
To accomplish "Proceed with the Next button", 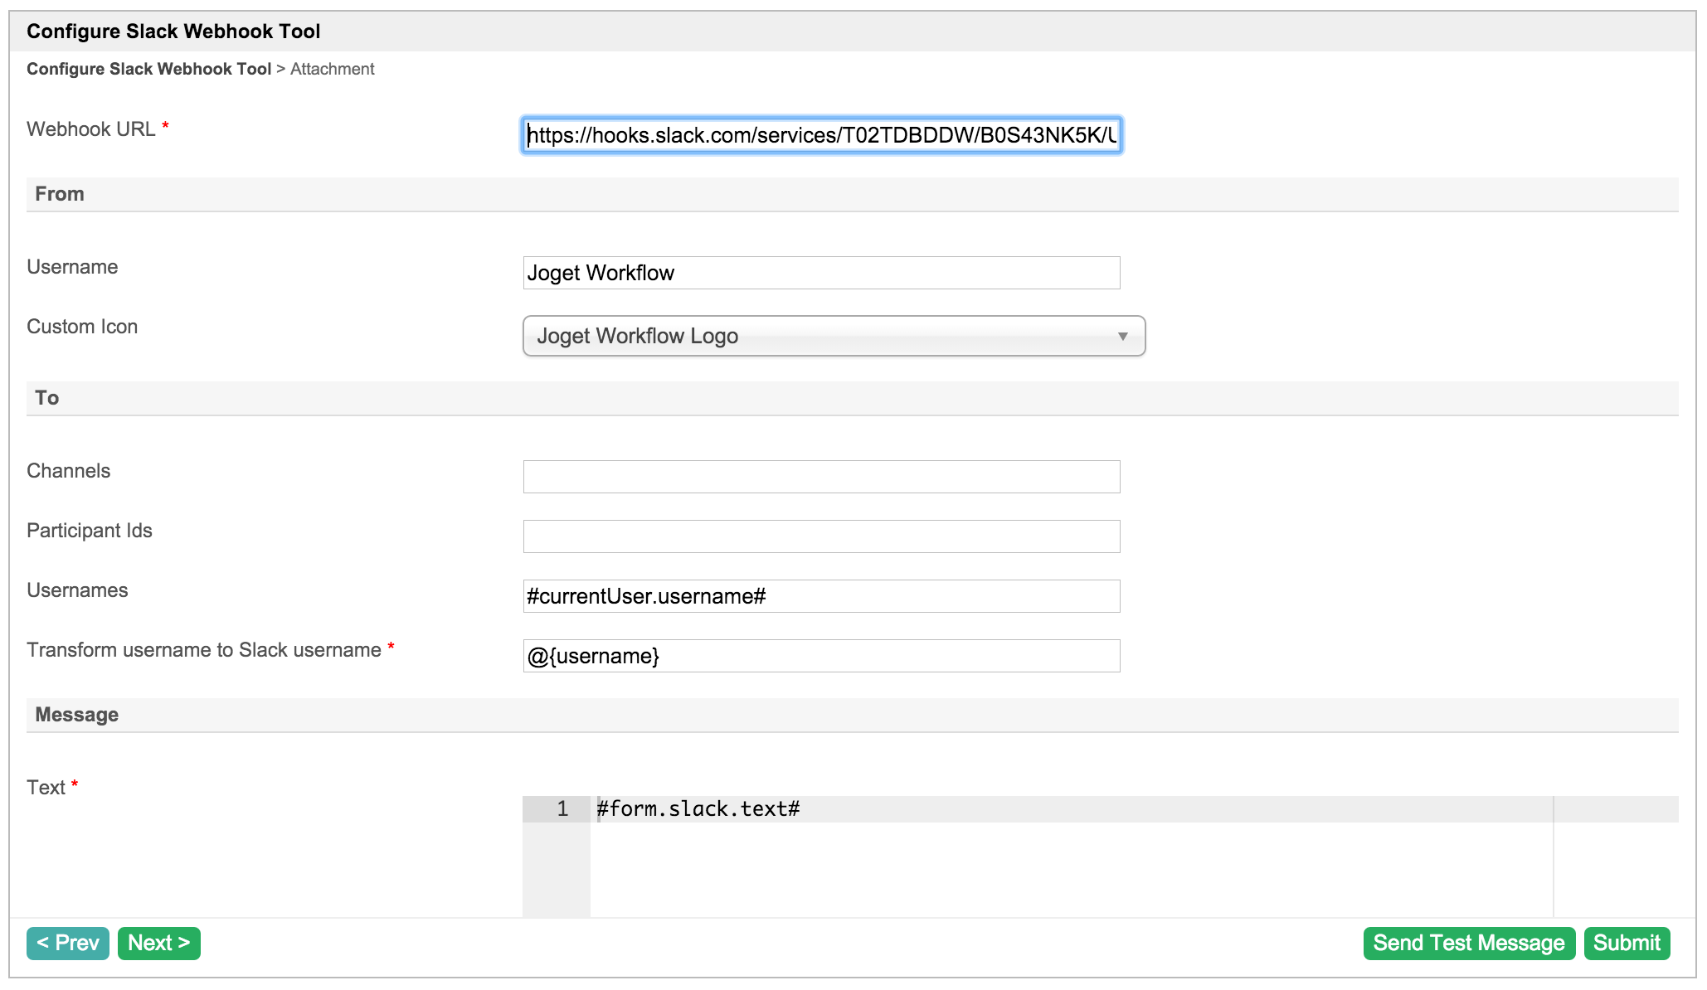I will pos(159,944).
